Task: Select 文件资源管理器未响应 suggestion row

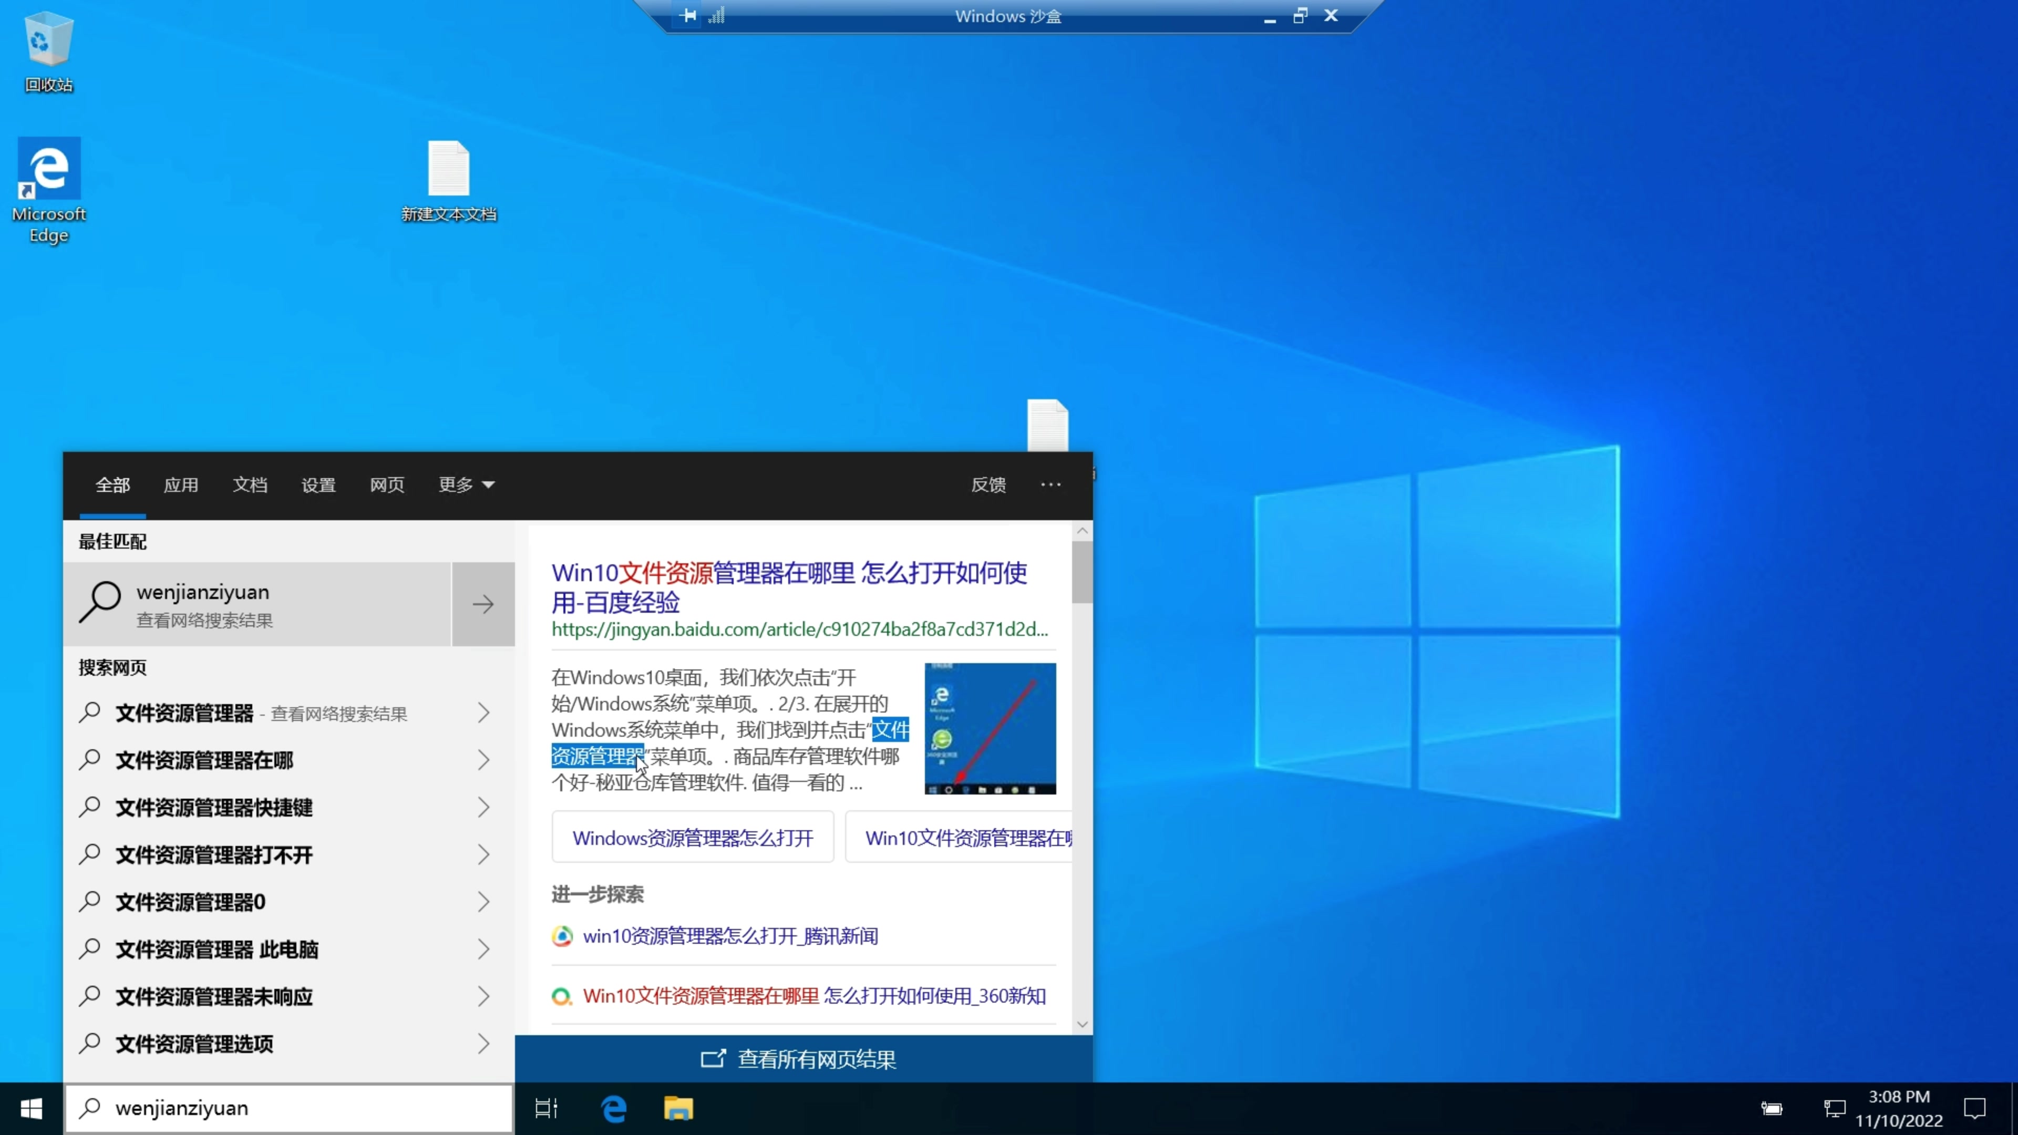Action: pyautogui.click(x=289, y=996)
